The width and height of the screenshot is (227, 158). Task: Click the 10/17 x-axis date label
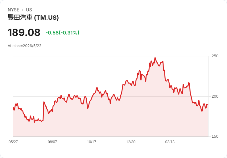(92, 142)
